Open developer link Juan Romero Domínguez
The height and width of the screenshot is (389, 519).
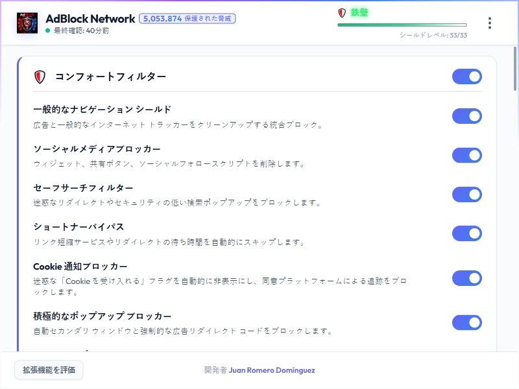272,370
